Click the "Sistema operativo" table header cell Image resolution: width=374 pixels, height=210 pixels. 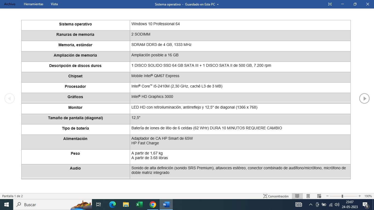point(76,25)
